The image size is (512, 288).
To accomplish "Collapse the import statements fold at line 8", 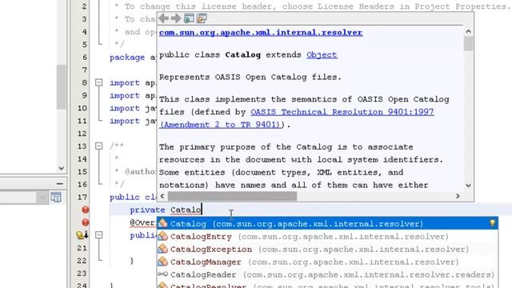I will click(x=99, y=82).
